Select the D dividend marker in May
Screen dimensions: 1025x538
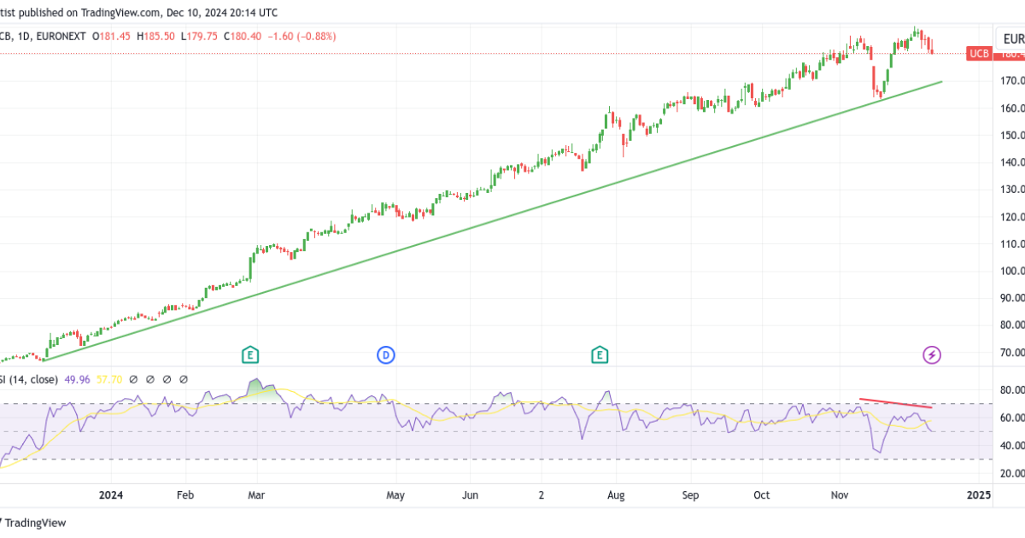point(386,355)
